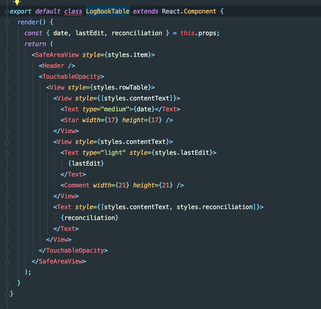Screen dimensions: 321x309
Task: Click the "medium" type string
Action: (x=115, y=109)
